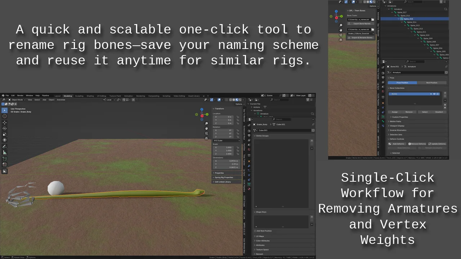Viewport: 461px width, 259px height.
Task: Toggle snapping with the magnet icon
Action: click(124, 100)
